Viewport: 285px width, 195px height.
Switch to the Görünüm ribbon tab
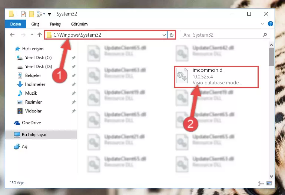click(79, 24)
